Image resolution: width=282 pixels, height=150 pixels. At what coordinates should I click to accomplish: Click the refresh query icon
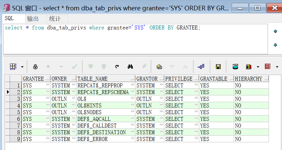[x=117, y=67]
